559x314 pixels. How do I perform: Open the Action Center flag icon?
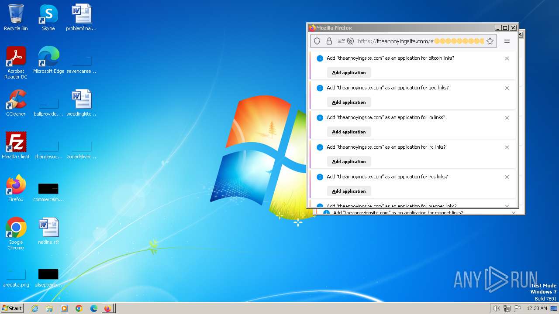[x=518, y=308]
